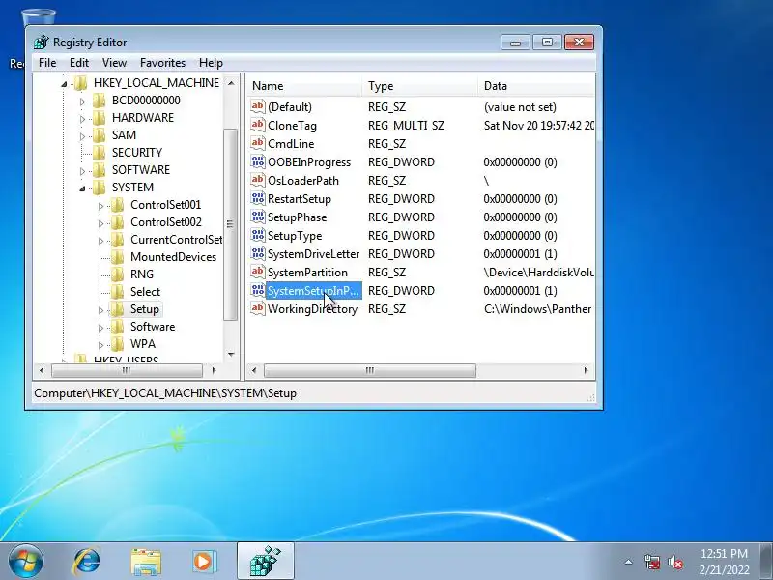The height and width of the screenshot is (580, 773).
Task: Select the SystemSetupInP... value name
Action: 313,291
